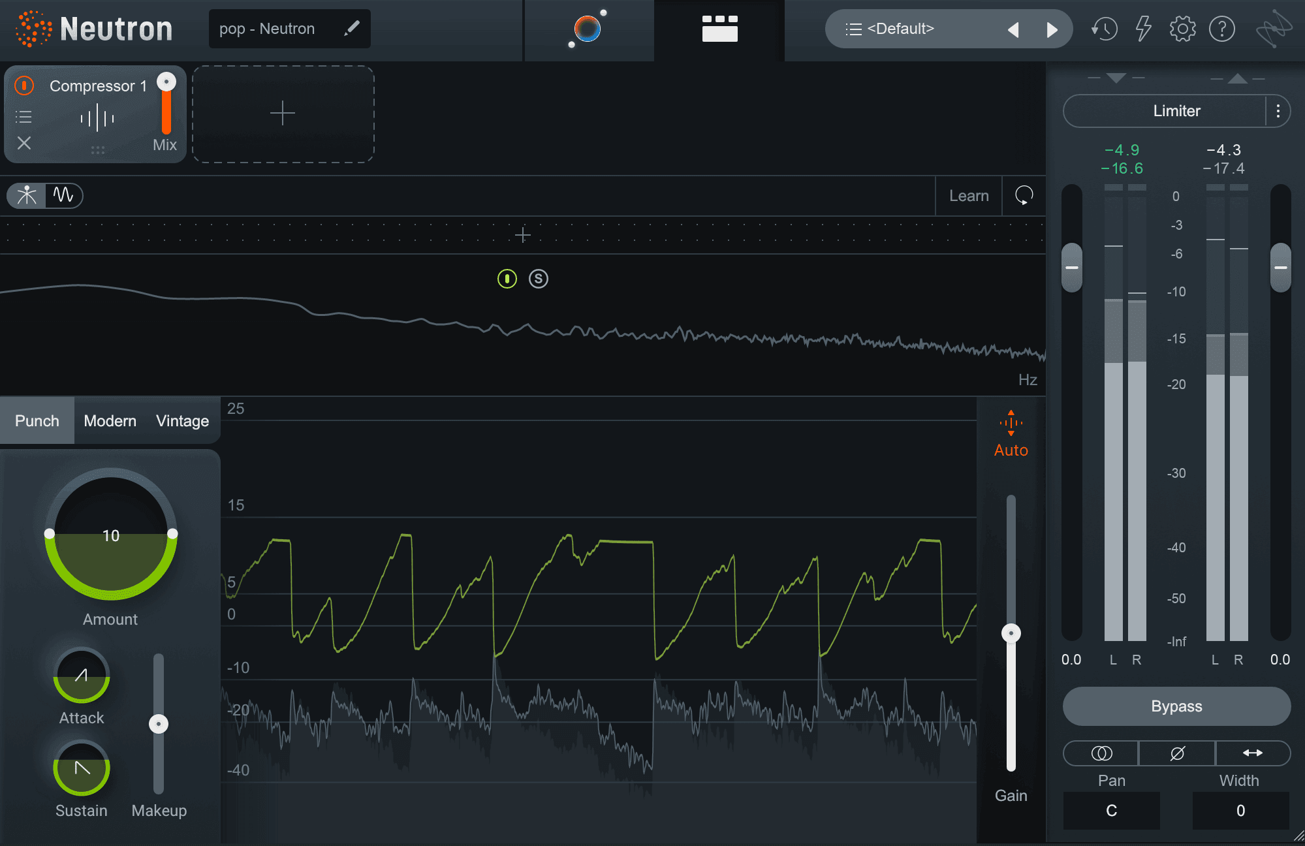The width and height of the screenshot is (1305, 846).
Task: Go to next preset
Action: pyautogui.click(x=1052, y=29)
